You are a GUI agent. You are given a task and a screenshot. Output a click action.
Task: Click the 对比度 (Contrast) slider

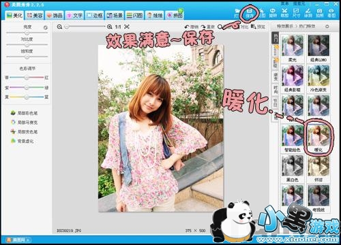coord(27,45)
